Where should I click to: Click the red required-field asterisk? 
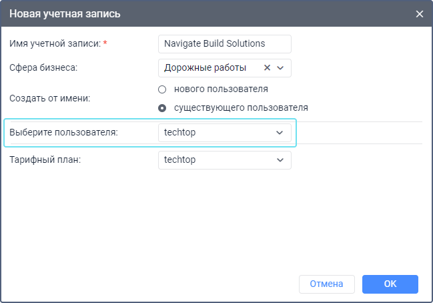[105, 43]
